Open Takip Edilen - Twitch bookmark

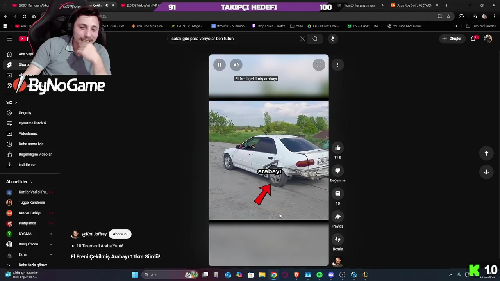(268, 26)
